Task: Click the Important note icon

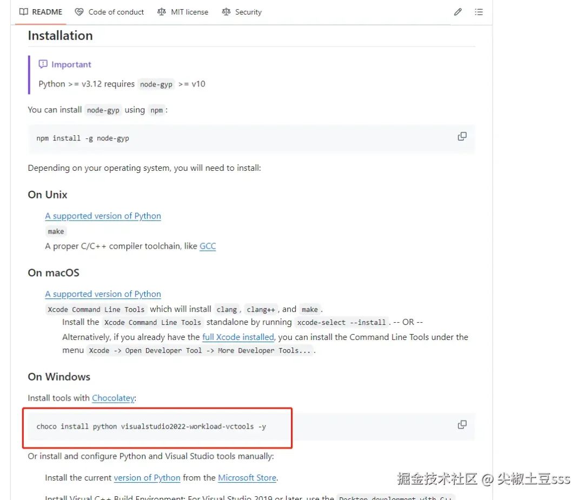Action: 43,64
